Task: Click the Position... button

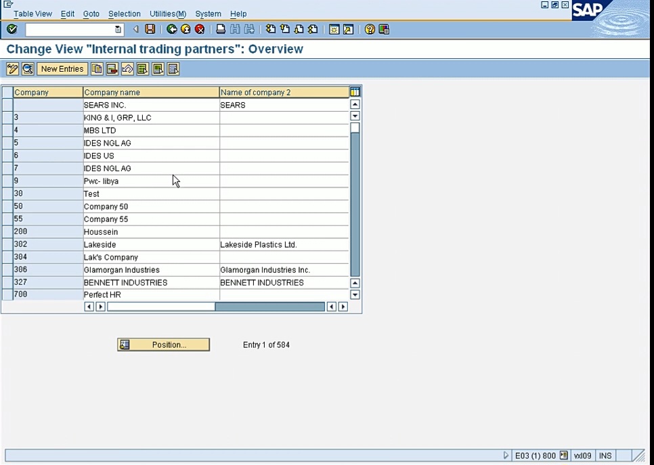Action: pos(164,345)
